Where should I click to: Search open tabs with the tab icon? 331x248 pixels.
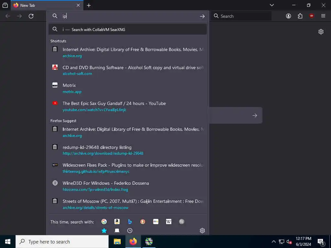117,231
